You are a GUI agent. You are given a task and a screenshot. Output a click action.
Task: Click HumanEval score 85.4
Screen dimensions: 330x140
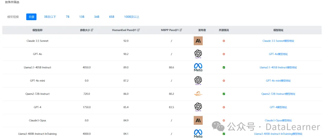[x=126, y=107]
